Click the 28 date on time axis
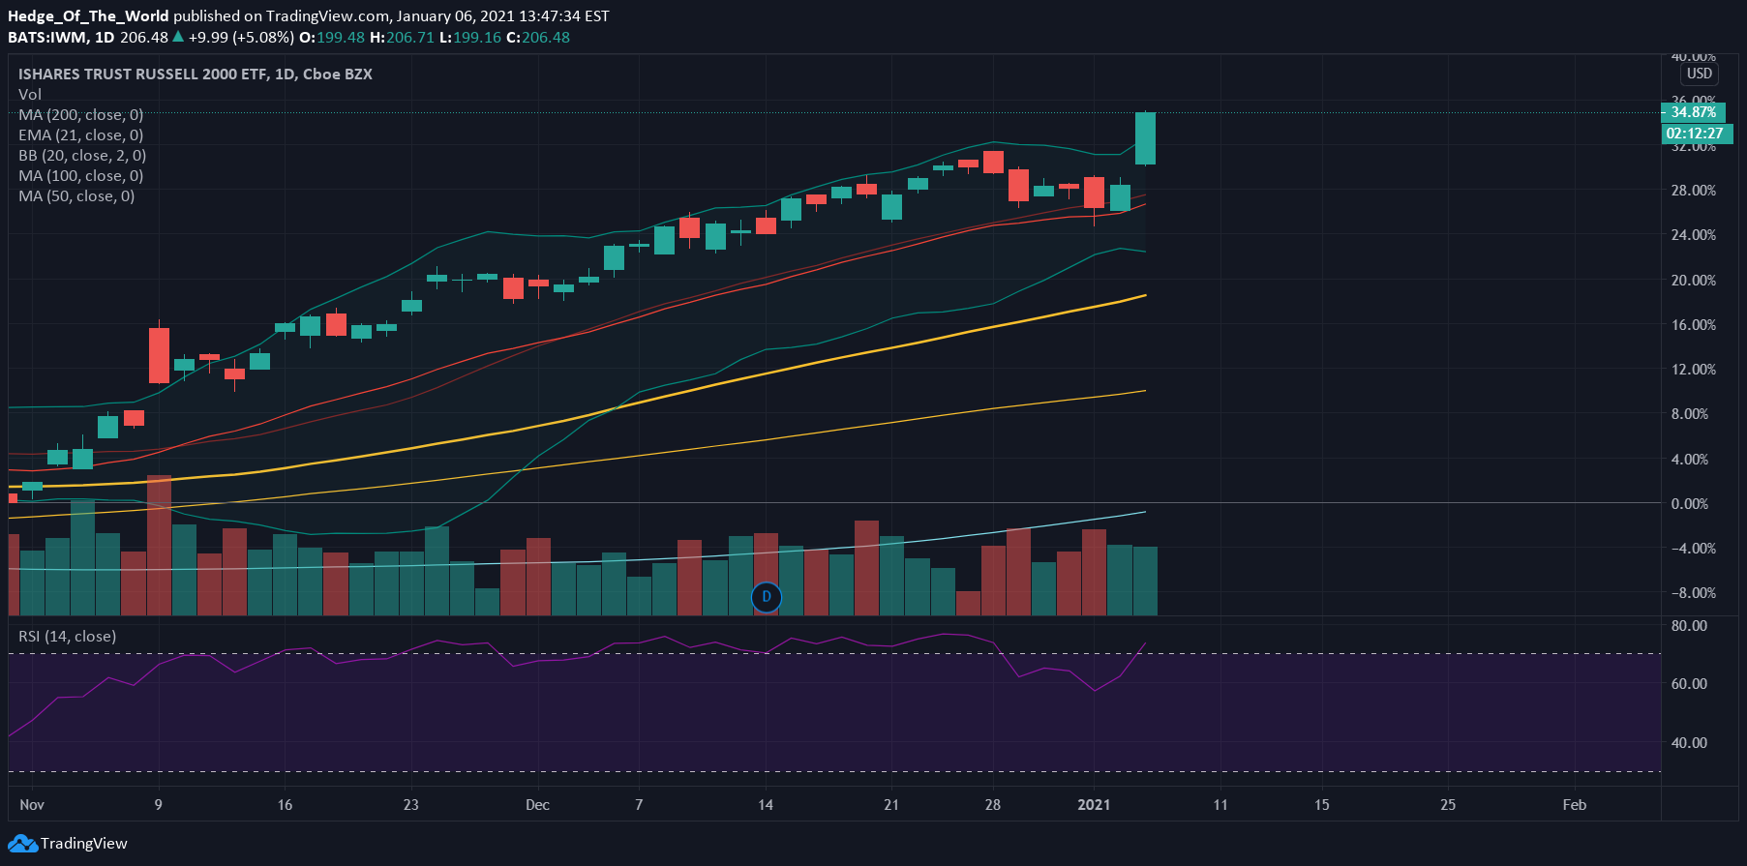 993,804
